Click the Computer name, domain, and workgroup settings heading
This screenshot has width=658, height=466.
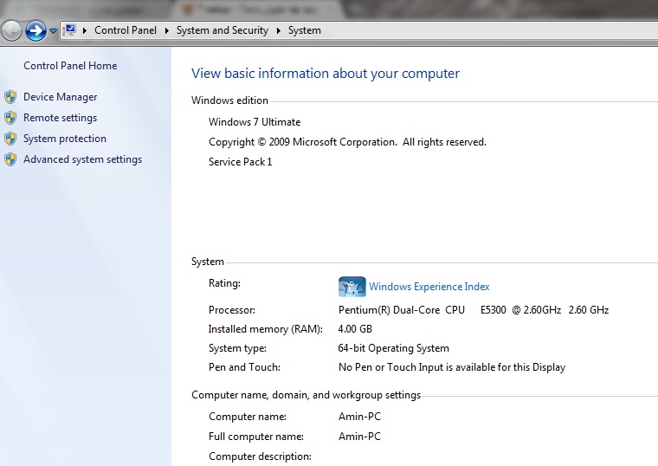point(306,395)
